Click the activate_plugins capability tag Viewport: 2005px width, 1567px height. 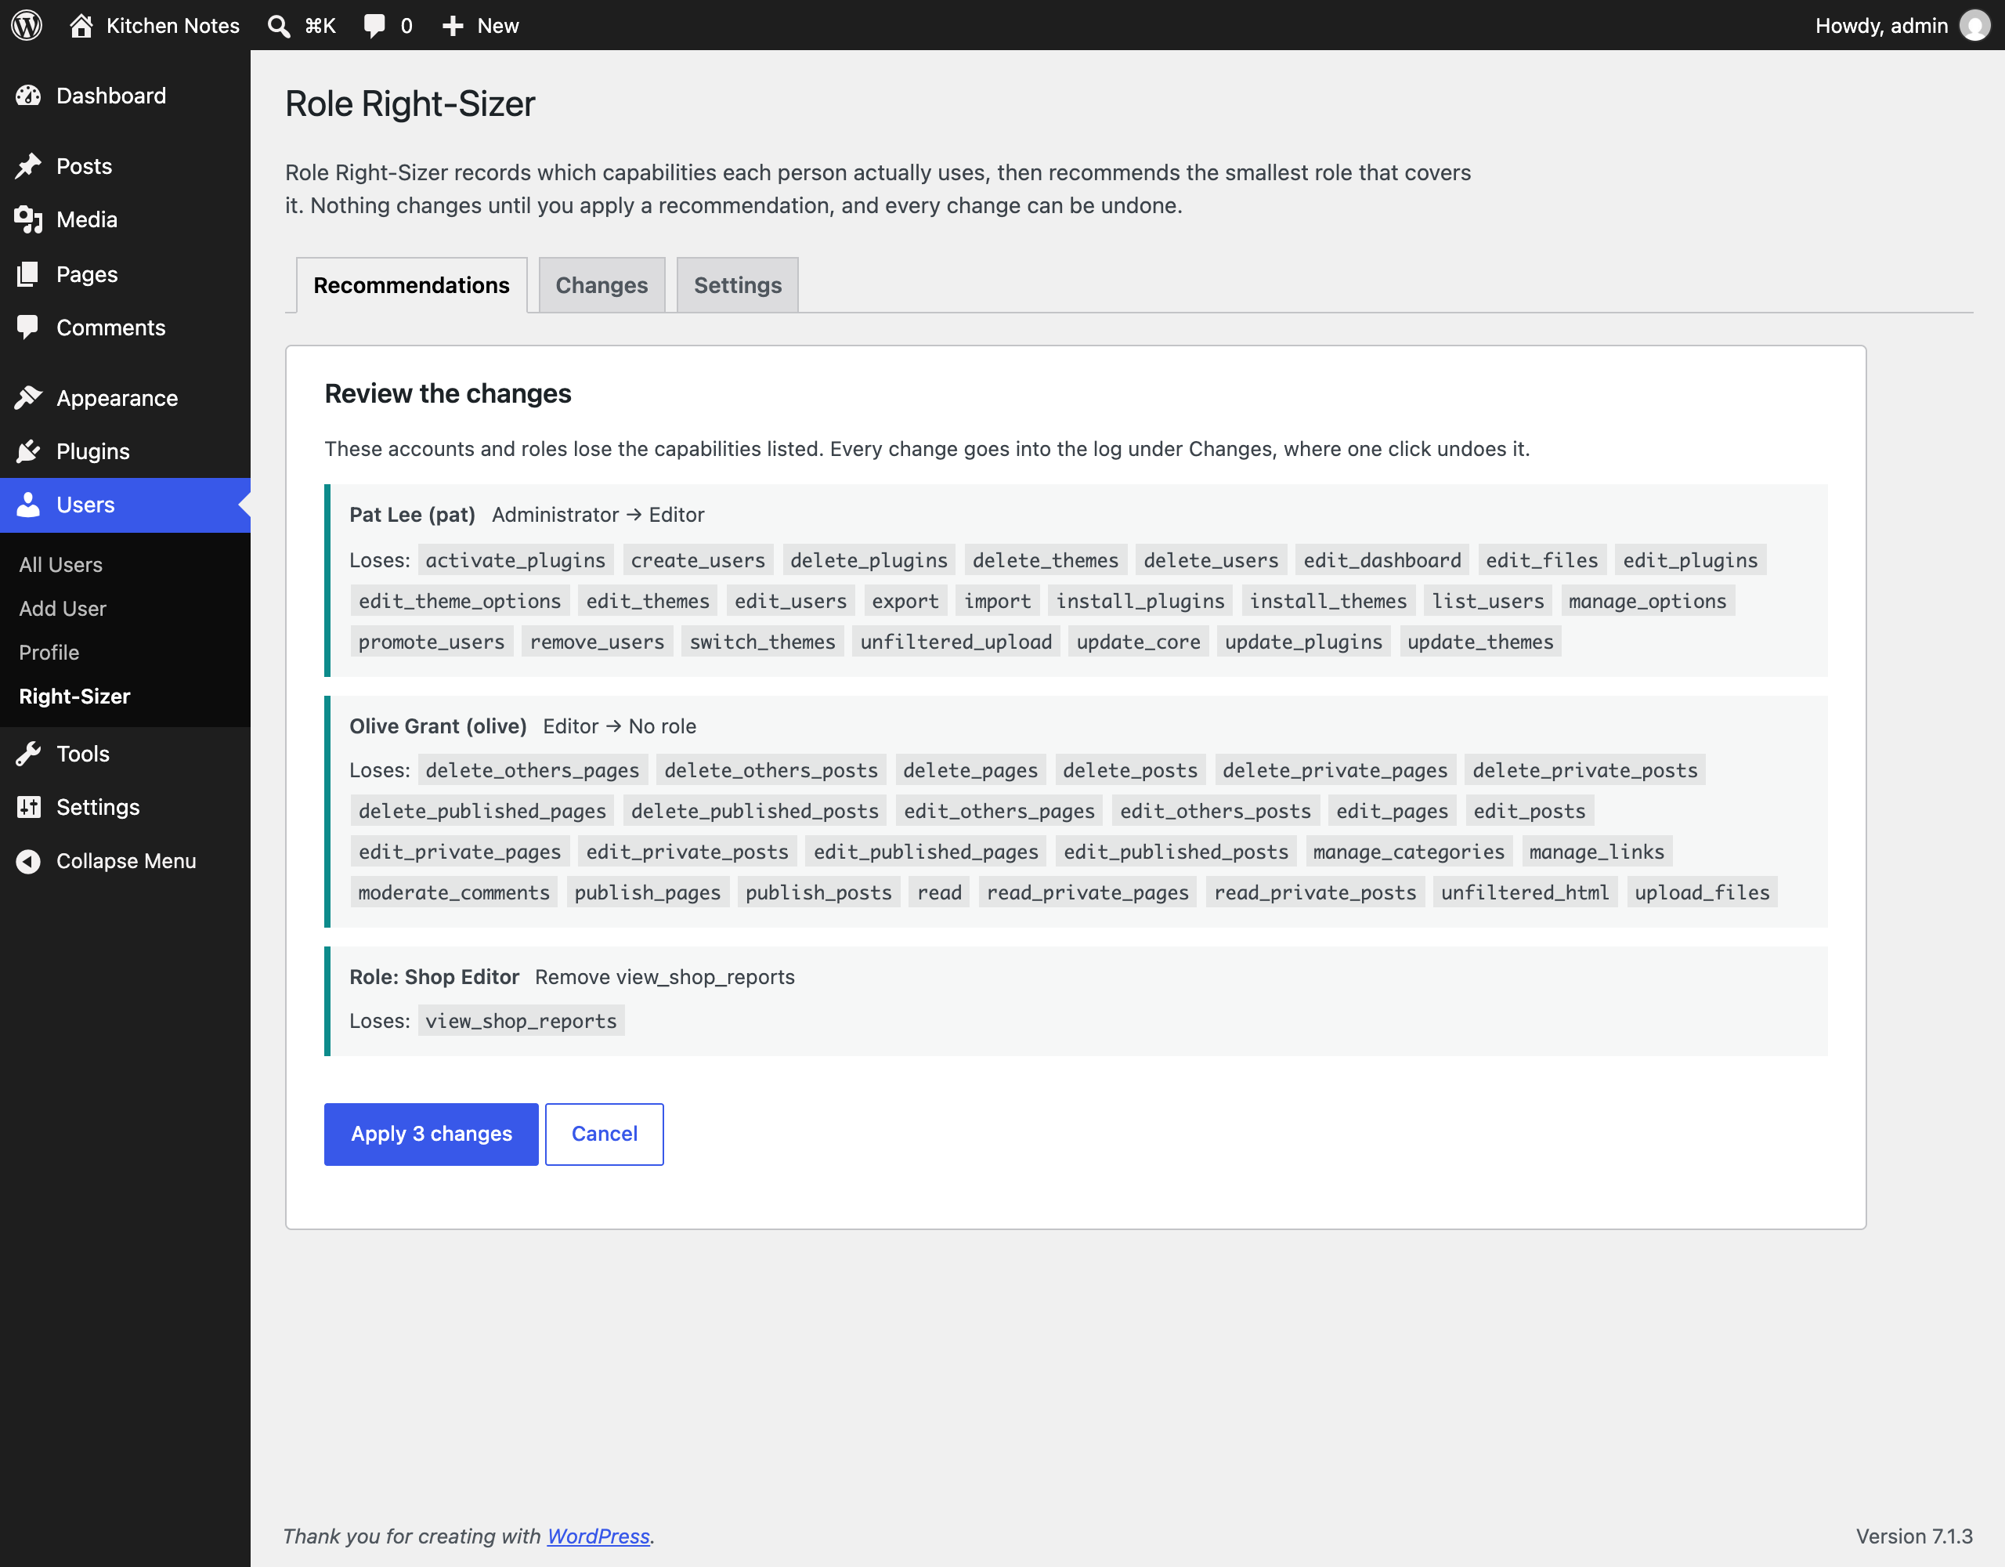[516, 560]
